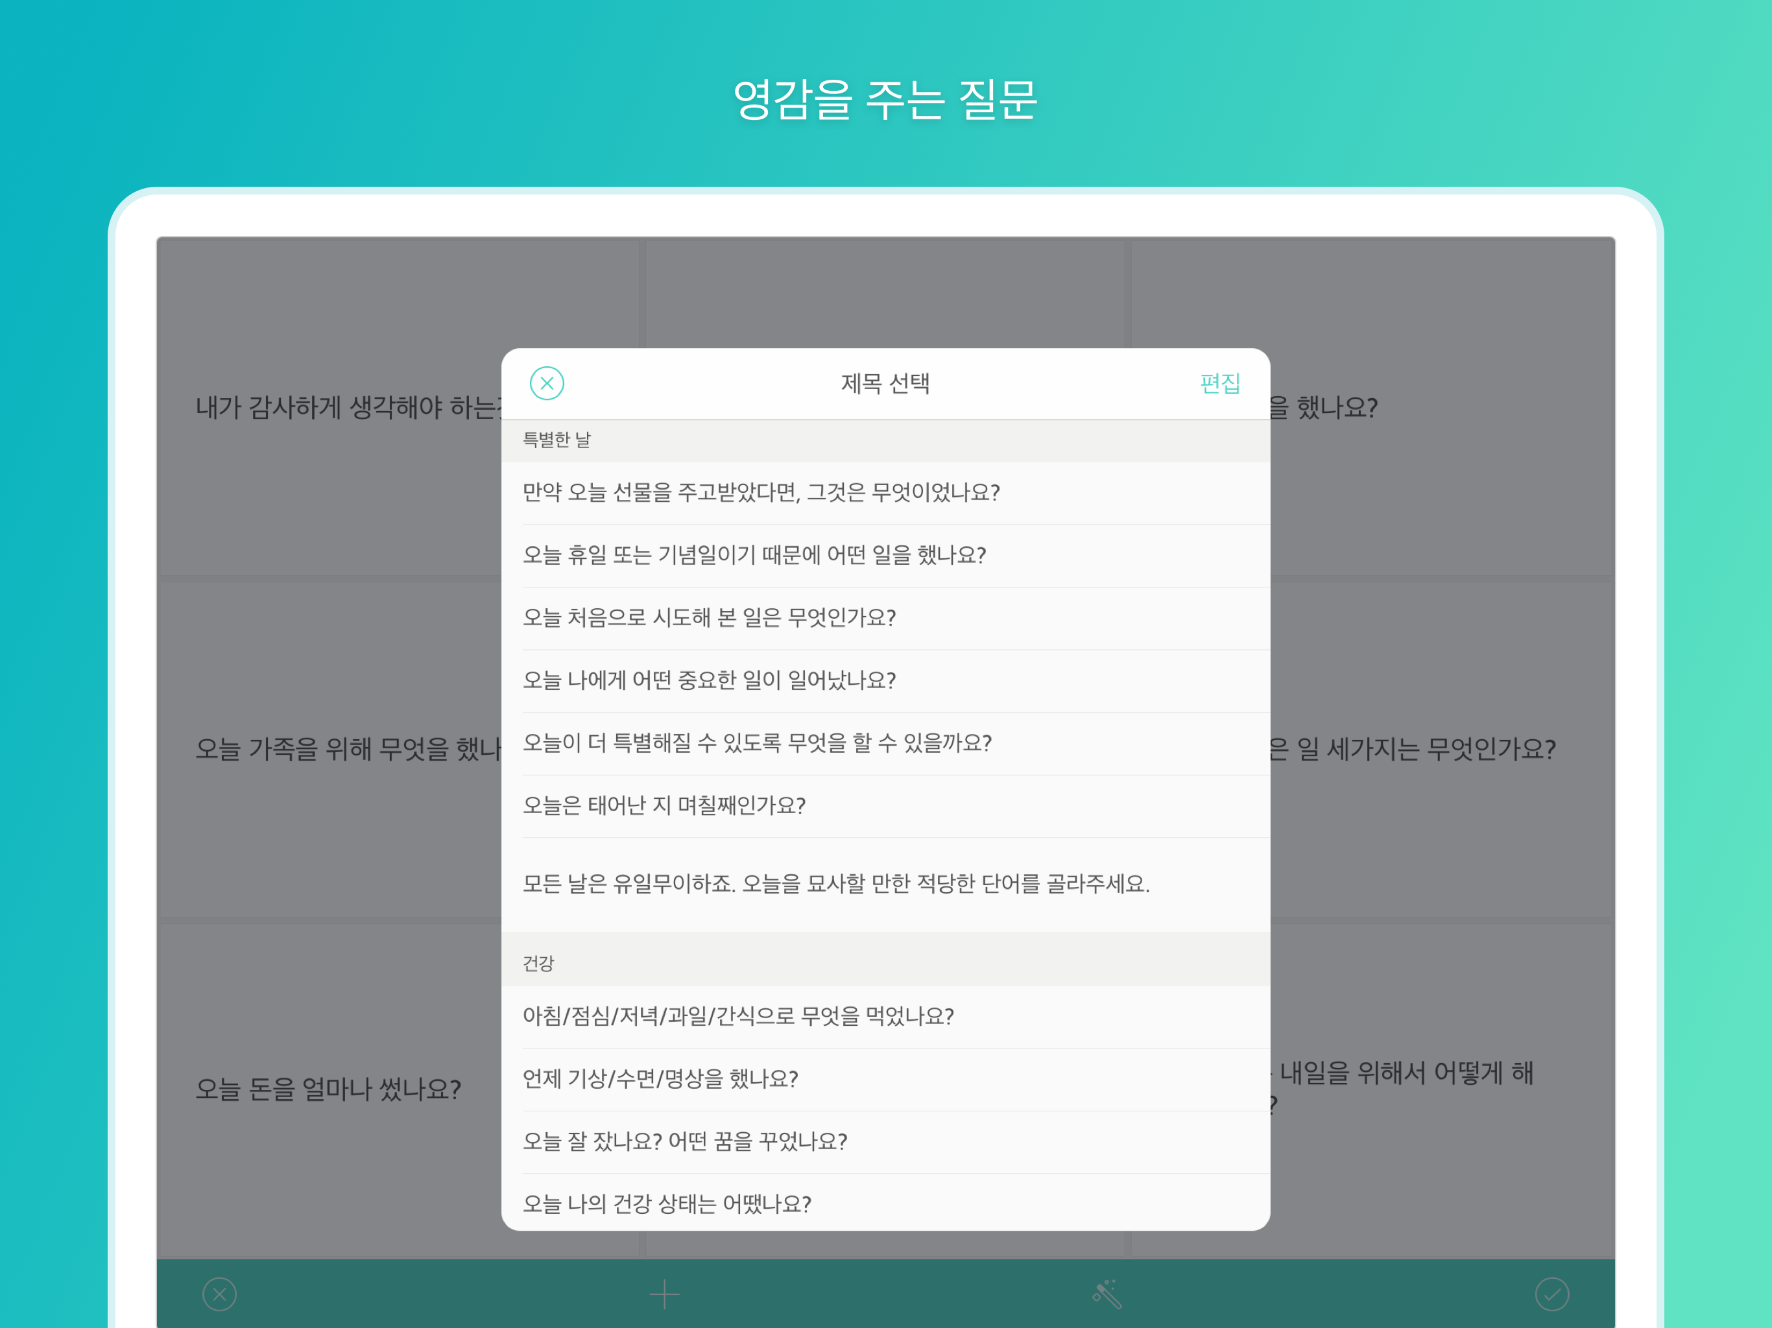Pick 오늘은 태어난 지 며칠째인가요? item

664,804
